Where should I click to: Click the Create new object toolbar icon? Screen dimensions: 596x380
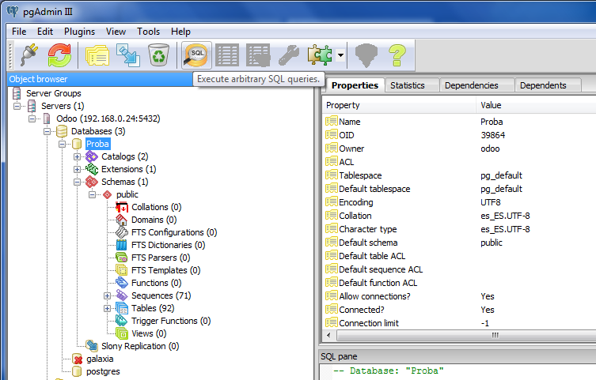point(128,55)
